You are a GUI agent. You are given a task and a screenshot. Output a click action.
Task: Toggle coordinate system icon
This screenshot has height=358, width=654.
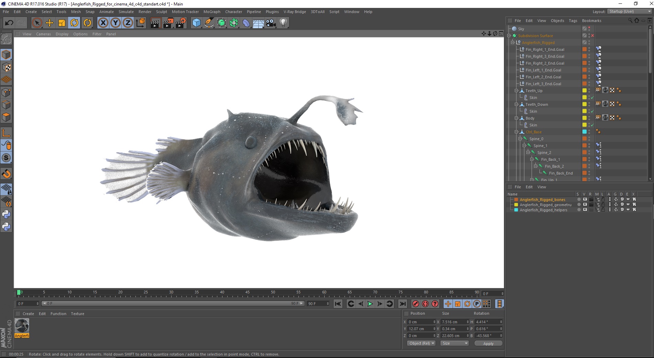point(140,23)
